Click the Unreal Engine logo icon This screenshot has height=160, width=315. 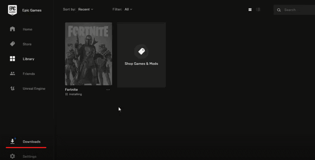tap(13, 88)
